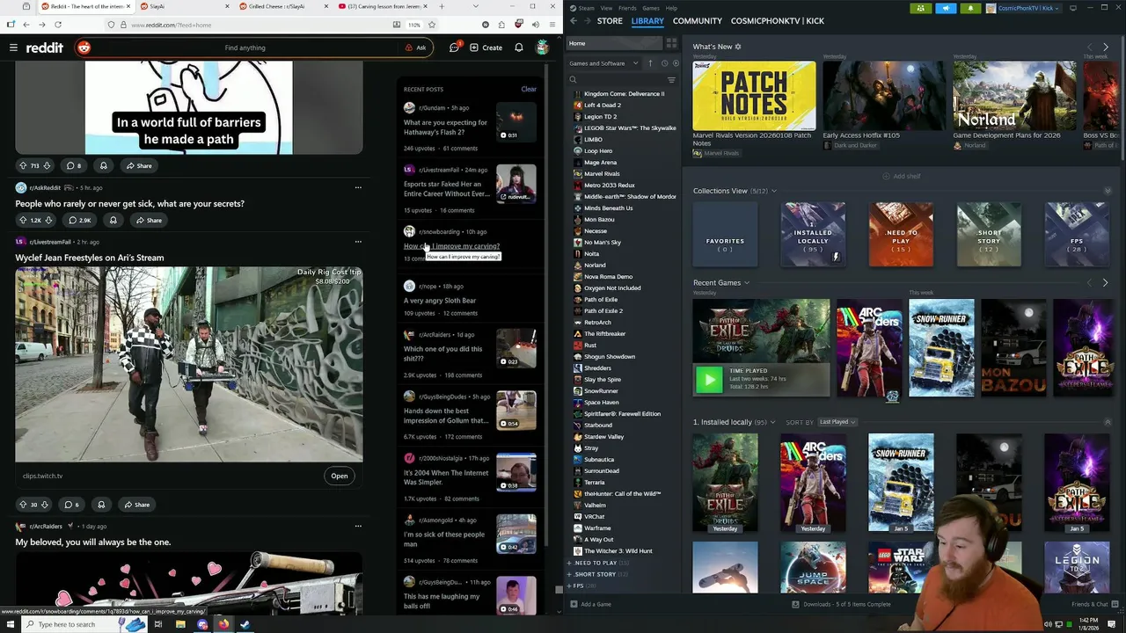Open options menu for AskReddit post
The image size is (1126, 633).
point(358,187)
